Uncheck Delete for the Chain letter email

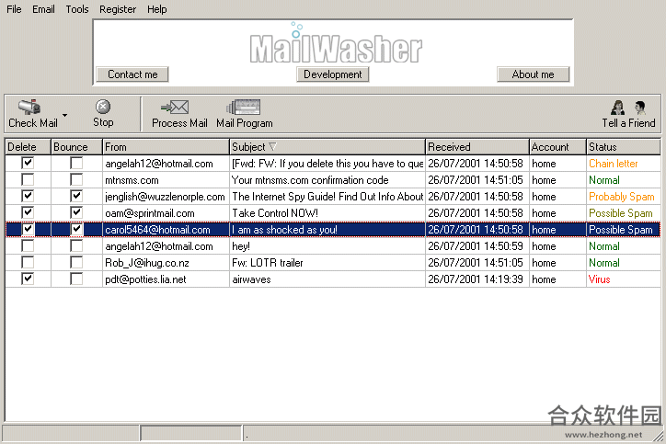coord(28,163)
